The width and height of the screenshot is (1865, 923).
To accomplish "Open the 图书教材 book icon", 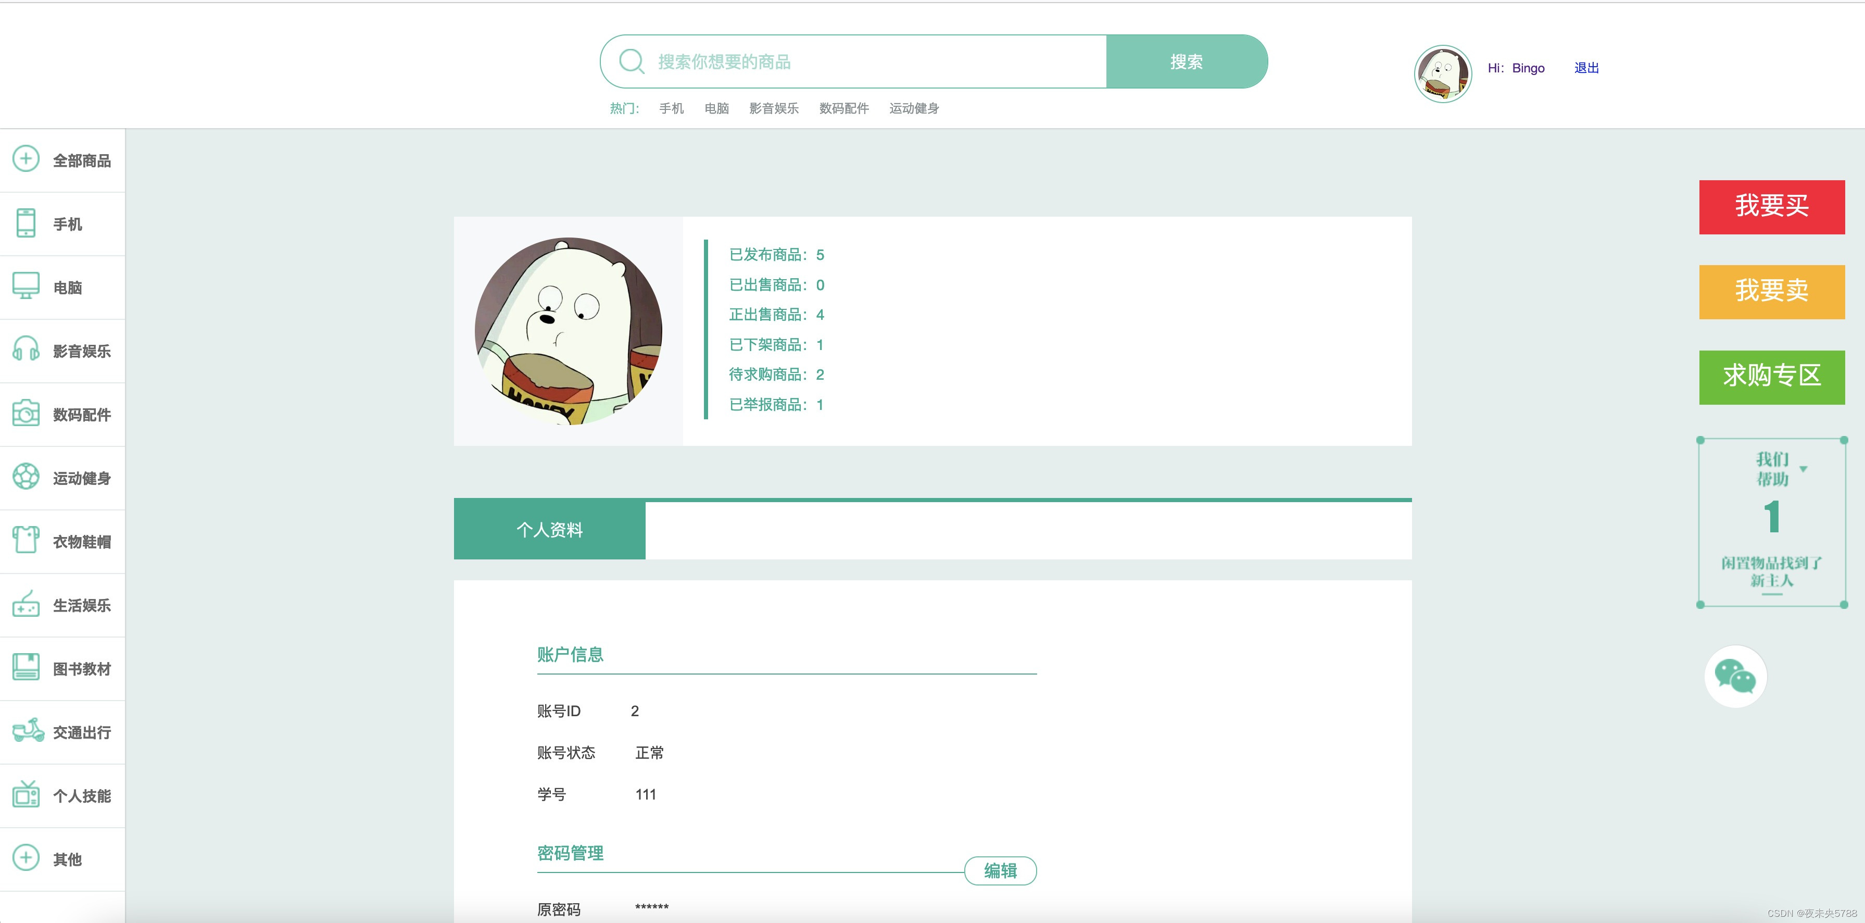I will pyautogui.click(x=26, y=667).
